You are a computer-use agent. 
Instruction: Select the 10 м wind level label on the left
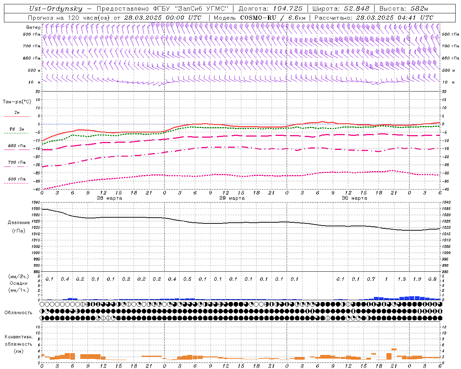click(x=34, y=82)
